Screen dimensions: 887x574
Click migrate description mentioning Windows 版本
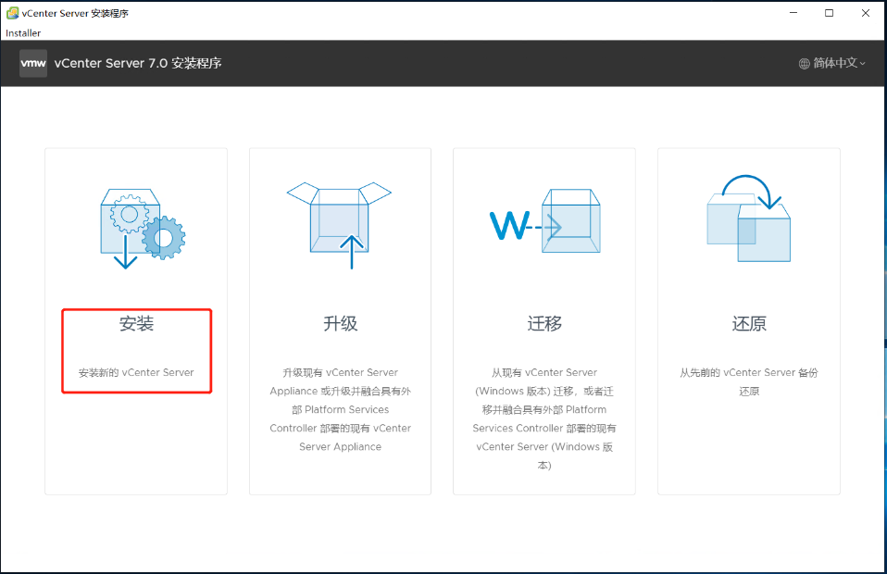click(544, 418)
